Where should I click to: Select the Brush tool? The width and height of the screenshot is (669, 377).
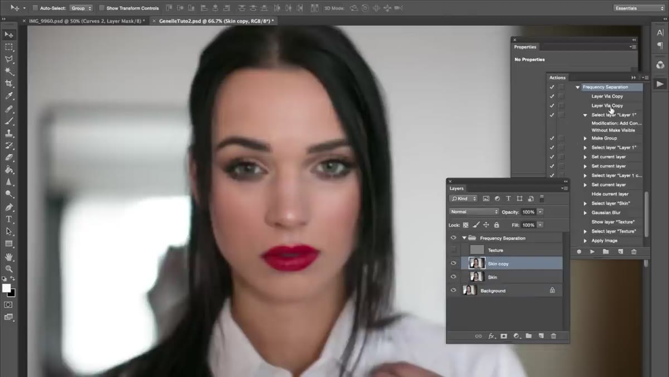pos(9,122)
